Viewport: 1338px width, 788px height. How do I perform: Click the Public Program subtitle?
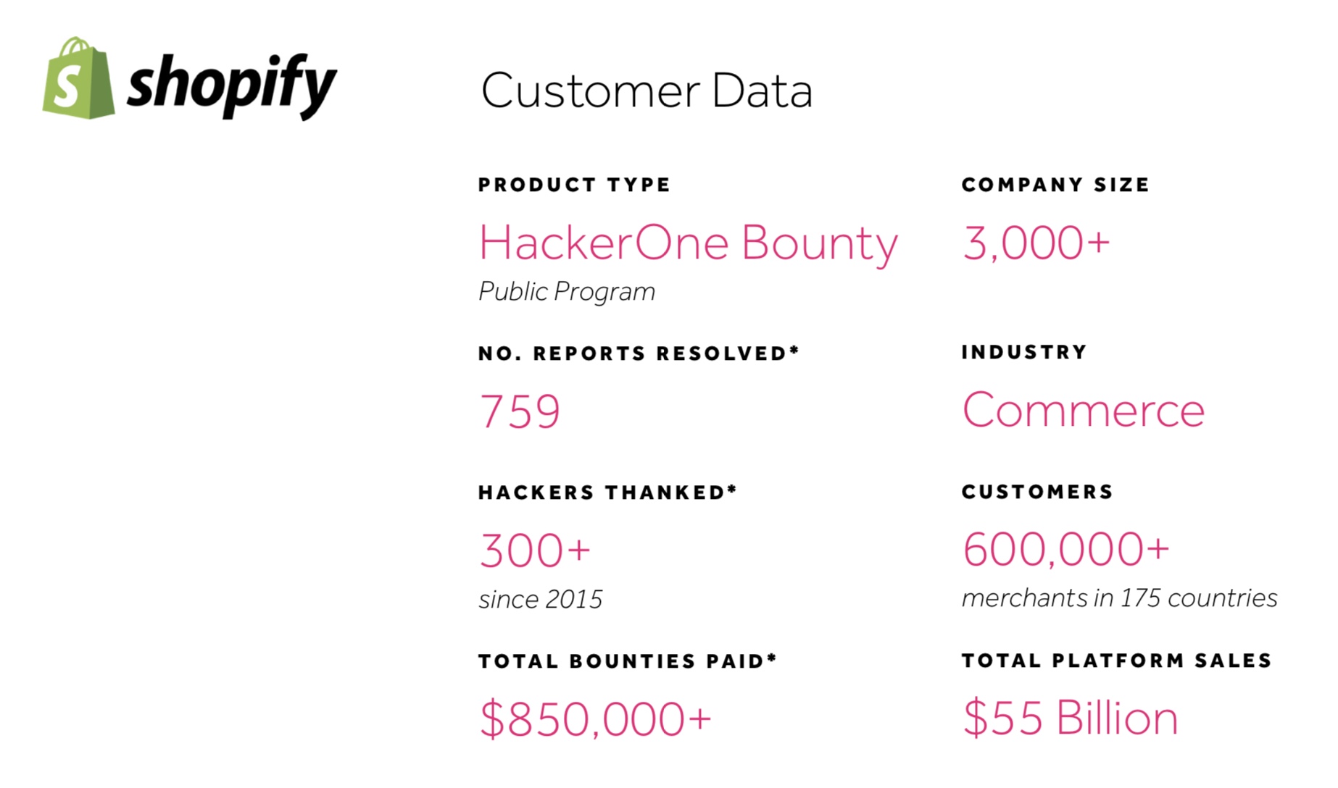pos(566,292)
